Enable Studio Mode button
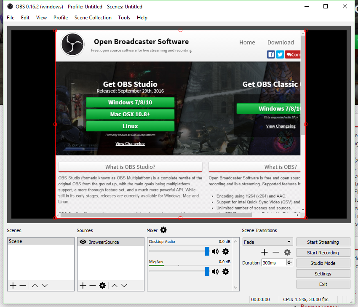This screenshot has height=307, width=358. (x=323, y=263)
